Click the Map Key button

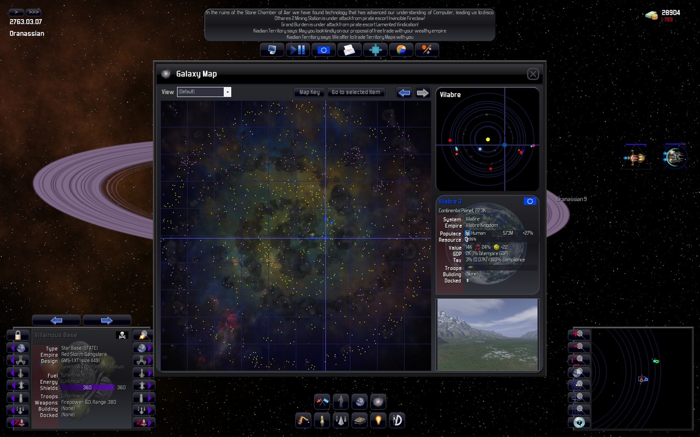309,92
